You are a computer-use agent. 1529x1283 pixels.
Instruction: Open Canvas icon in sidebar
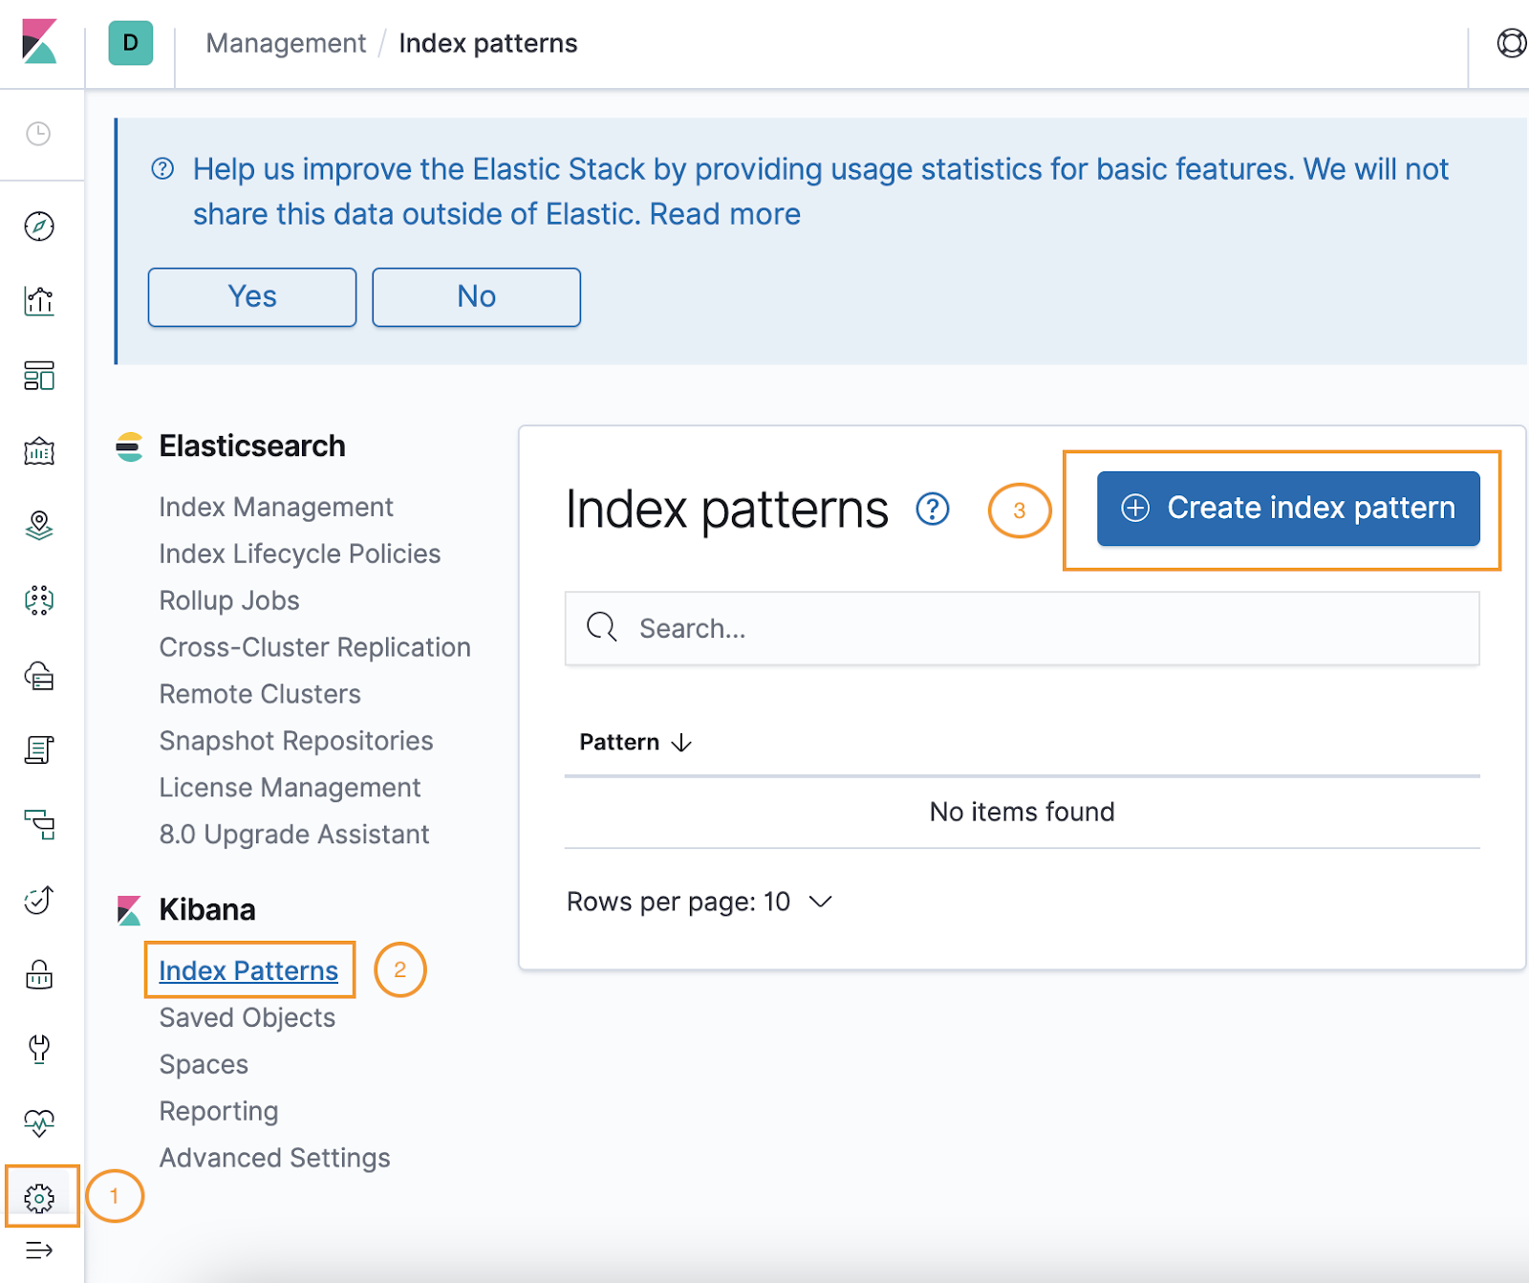(39, 450)
